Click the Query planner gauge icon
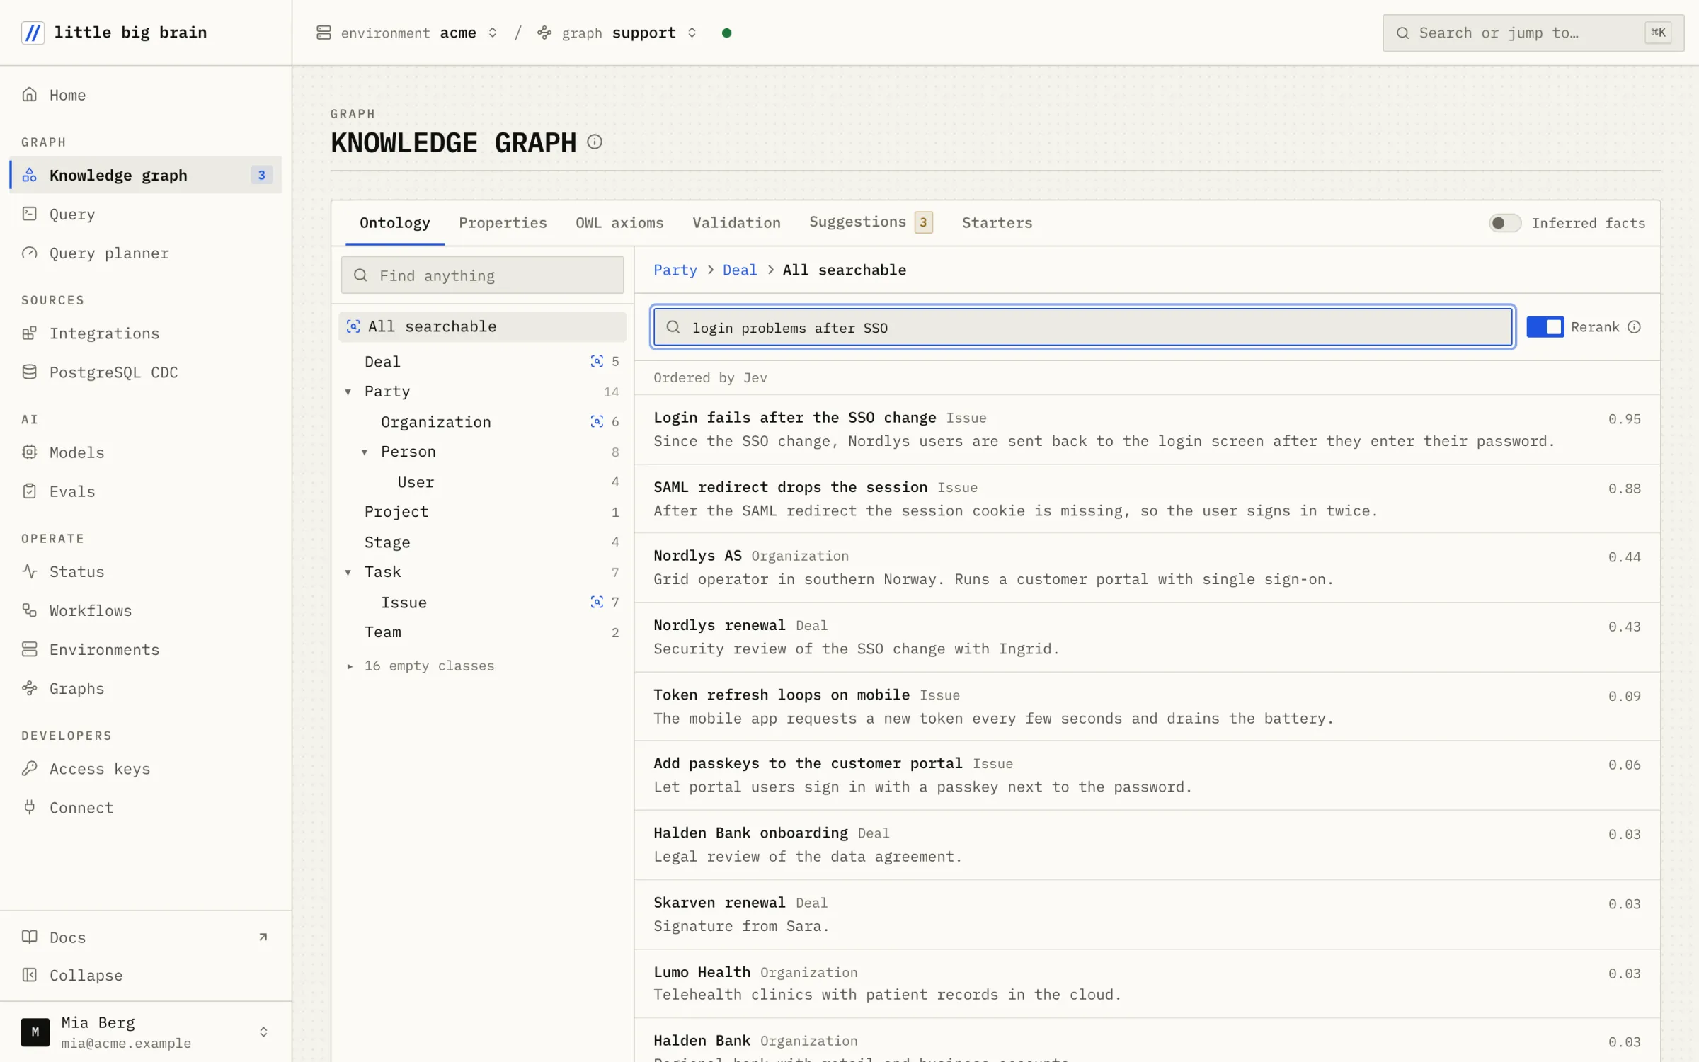1699x1062 pixels. coord(29,253)
